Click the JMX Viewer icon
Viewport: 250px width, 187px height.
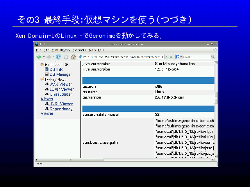(47, 84)
